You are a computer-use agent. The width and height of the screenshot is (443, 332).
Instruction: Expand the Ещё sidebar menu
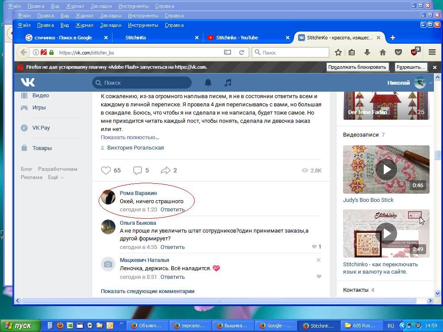click(x=55, y=177)
